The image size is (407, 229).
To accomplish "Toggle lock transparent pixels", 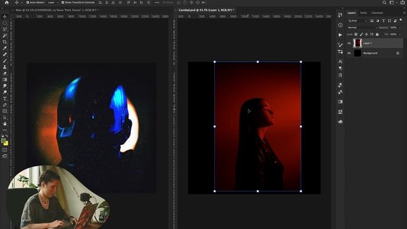I will (x=356, y=34).
